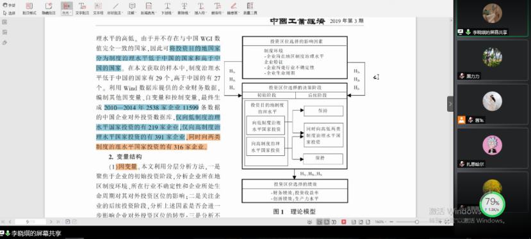Screen dimensions: 531x239
Task: Go to next page with arrow button
Action: click(x=51, y=222)
